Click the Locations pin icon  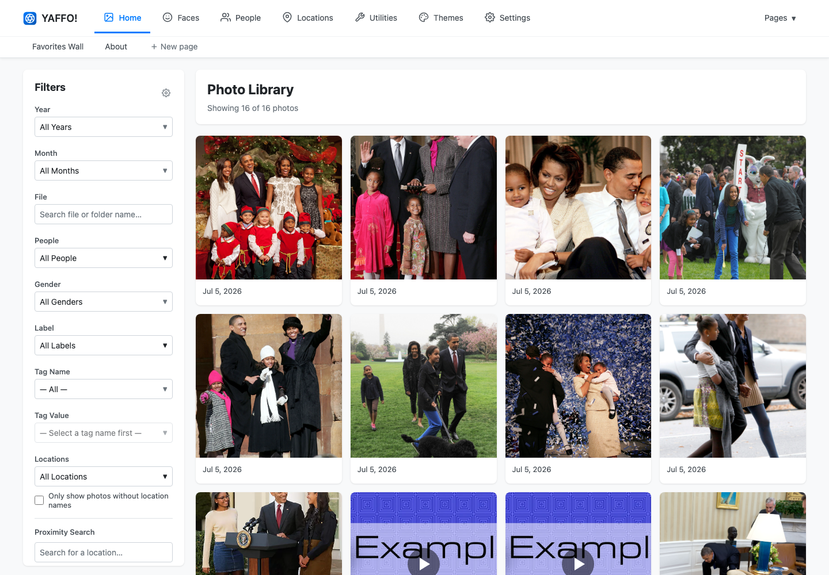287,17
